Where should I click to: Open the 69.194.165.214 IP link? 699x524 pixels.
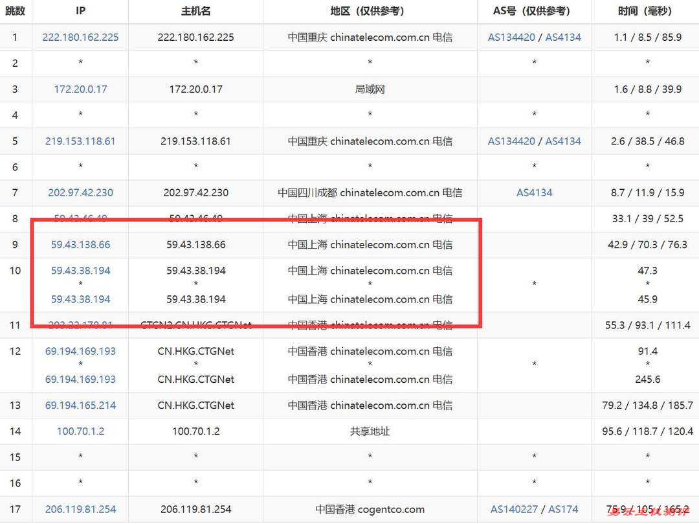click(x=80, y=405)
